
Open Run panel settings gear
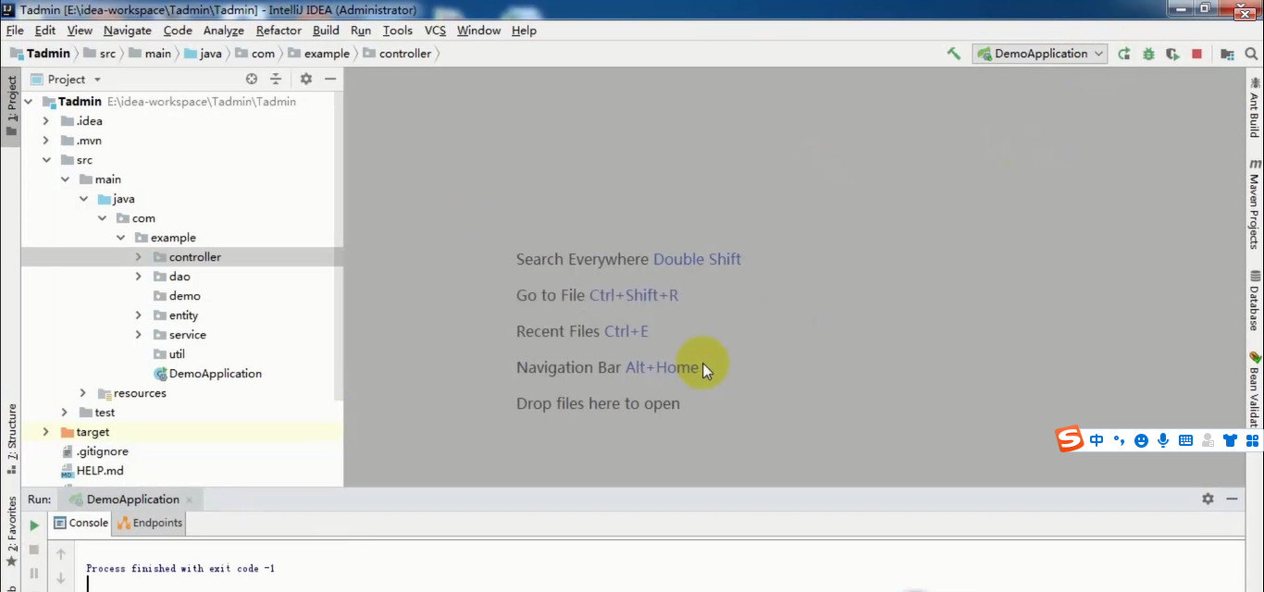(1208, 499)
